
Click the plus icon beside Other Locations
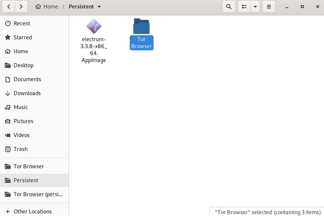8,212
